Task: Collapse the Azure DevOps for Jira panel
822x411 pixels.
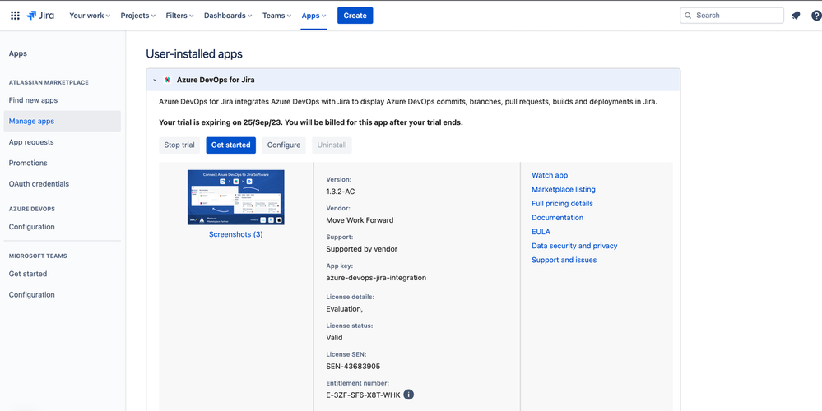Action: pyautogui.click(x=155, y=80)
